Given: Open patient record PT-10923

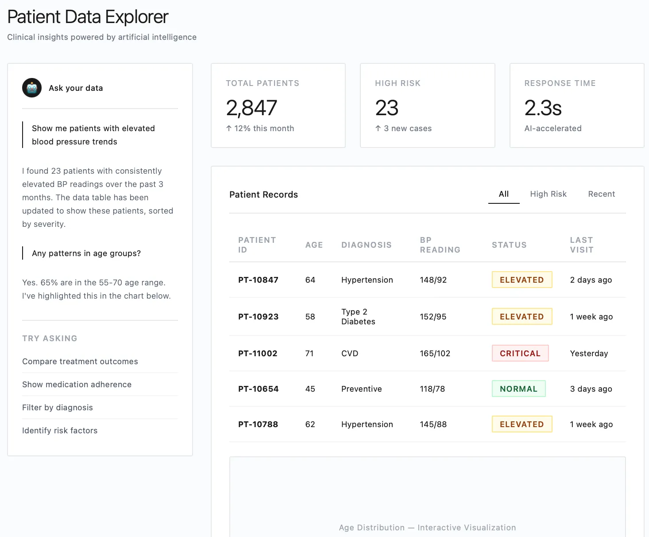Looking at the screenshot, I should tap(258, 317).
